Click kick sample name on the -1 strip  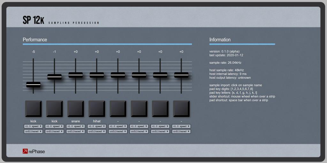[x=54, y=121]
